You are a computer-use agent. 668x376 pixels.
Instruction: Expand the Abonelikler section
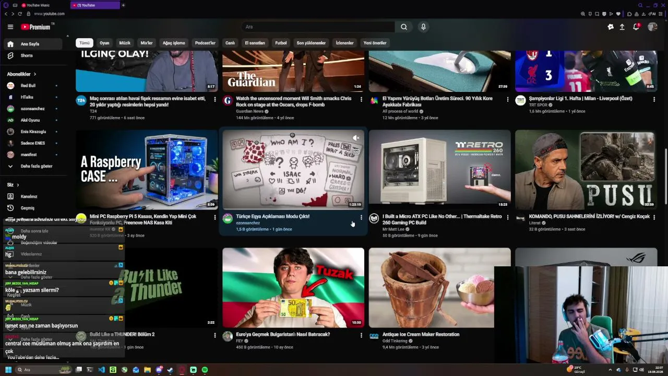coord(21,74)
